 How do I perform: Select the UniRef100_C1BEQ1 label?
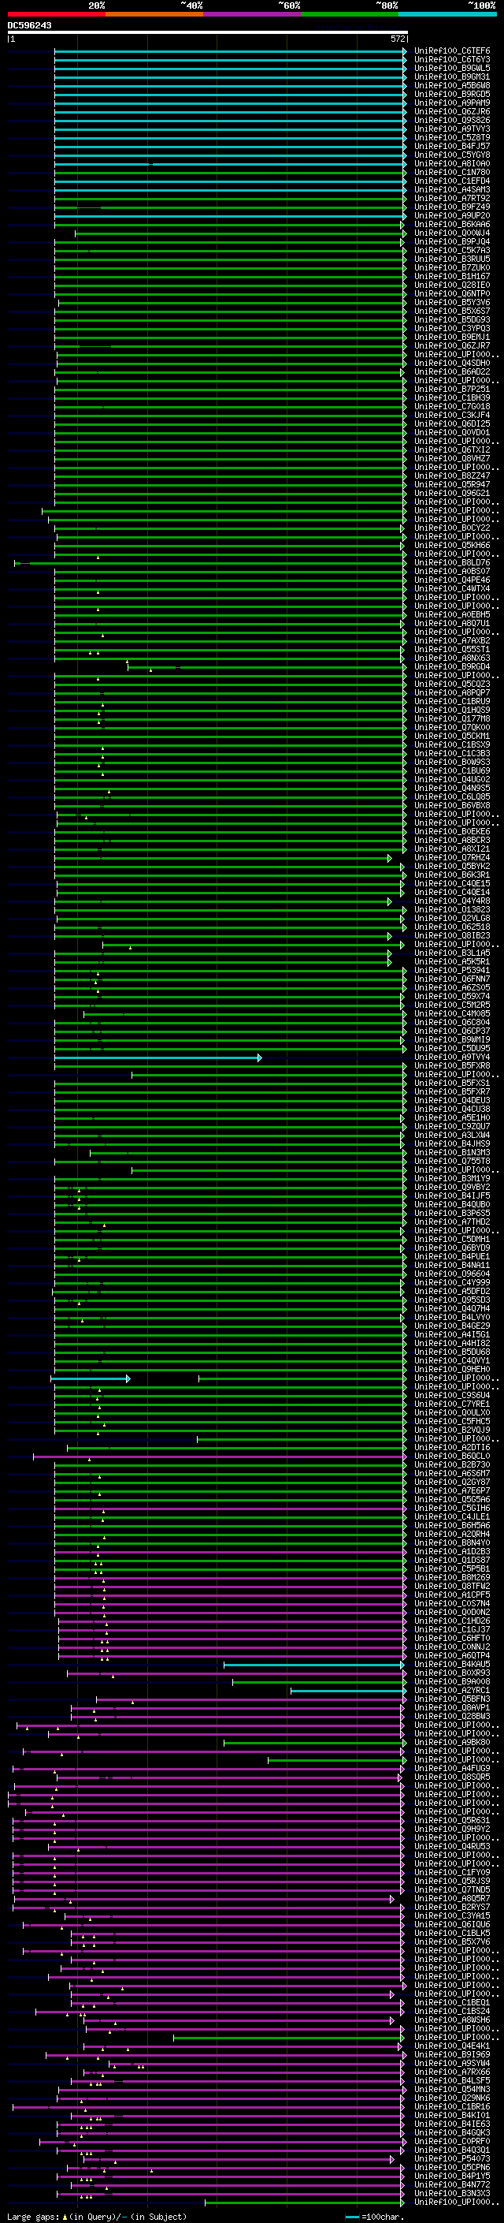click(451, 2003)
